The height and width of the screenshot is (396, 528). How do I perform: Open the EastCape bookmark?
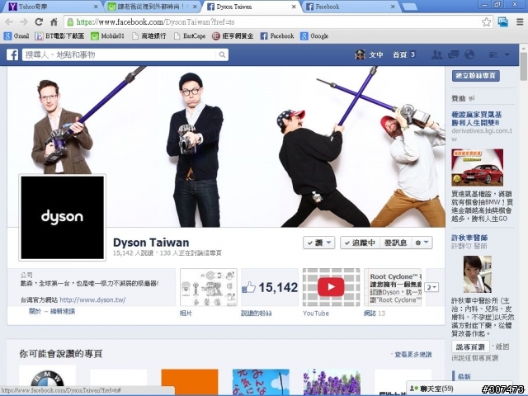coord(190,36)
